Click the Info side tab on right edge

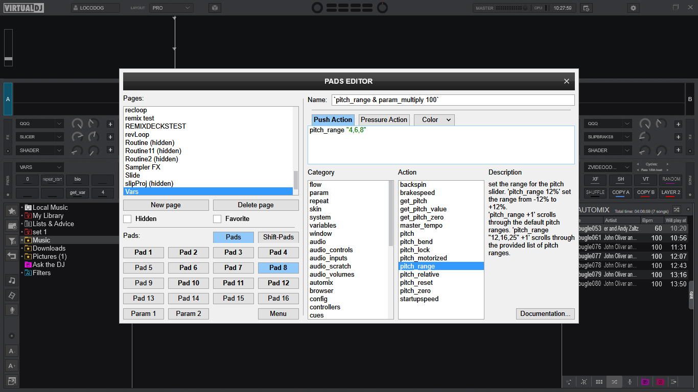691,295
